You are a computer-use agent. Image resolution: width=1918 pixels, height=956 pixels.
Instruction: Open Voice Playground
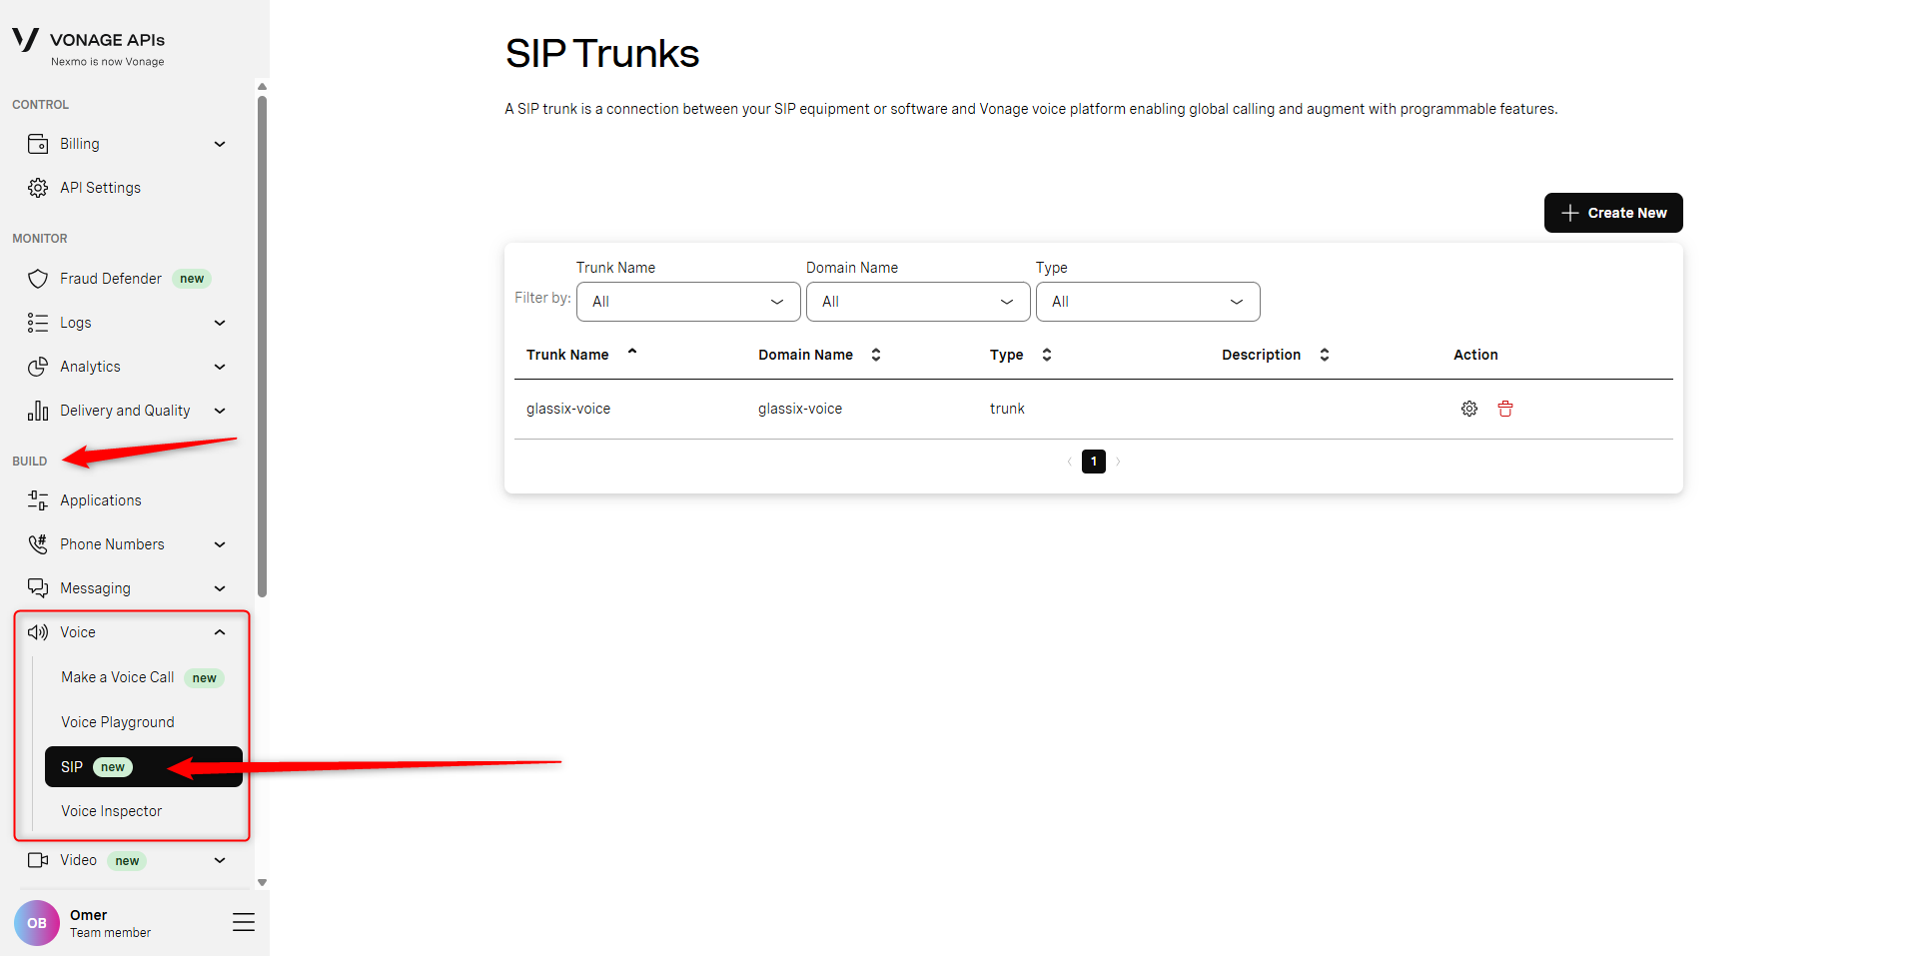point(118,722)
